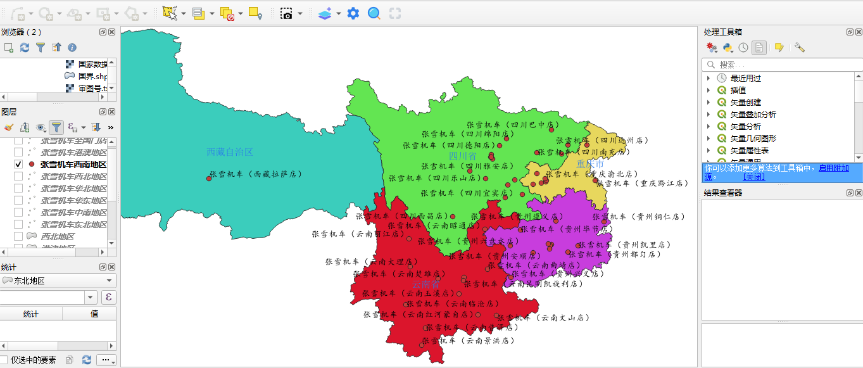
Task: Enable 张雪机车西北地区 layer checkbox
Action: pos(18,176)
